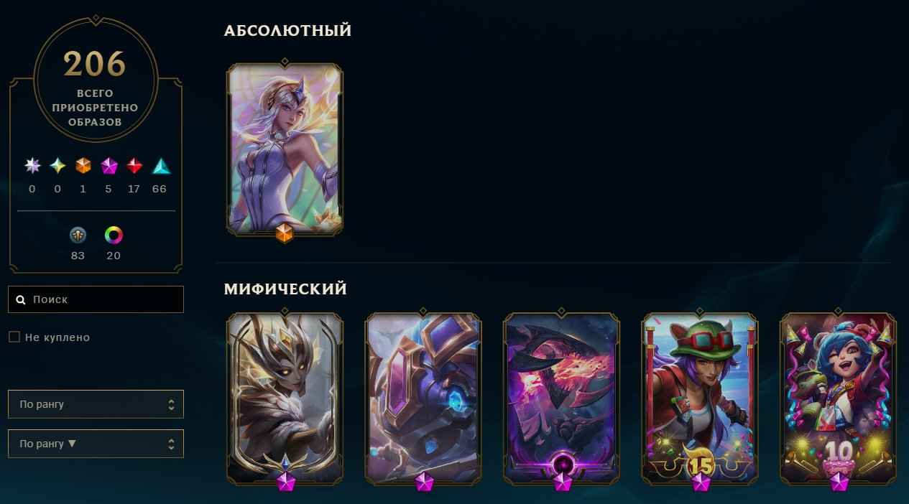This screenshot has width=909, height=504.
Task: Click the magnifier icon in search box
Action: click(21, 299)
